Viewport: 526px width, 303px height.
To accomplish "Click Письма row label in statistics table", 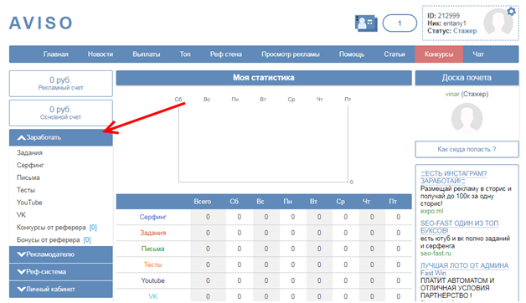I will pos(153,249).
